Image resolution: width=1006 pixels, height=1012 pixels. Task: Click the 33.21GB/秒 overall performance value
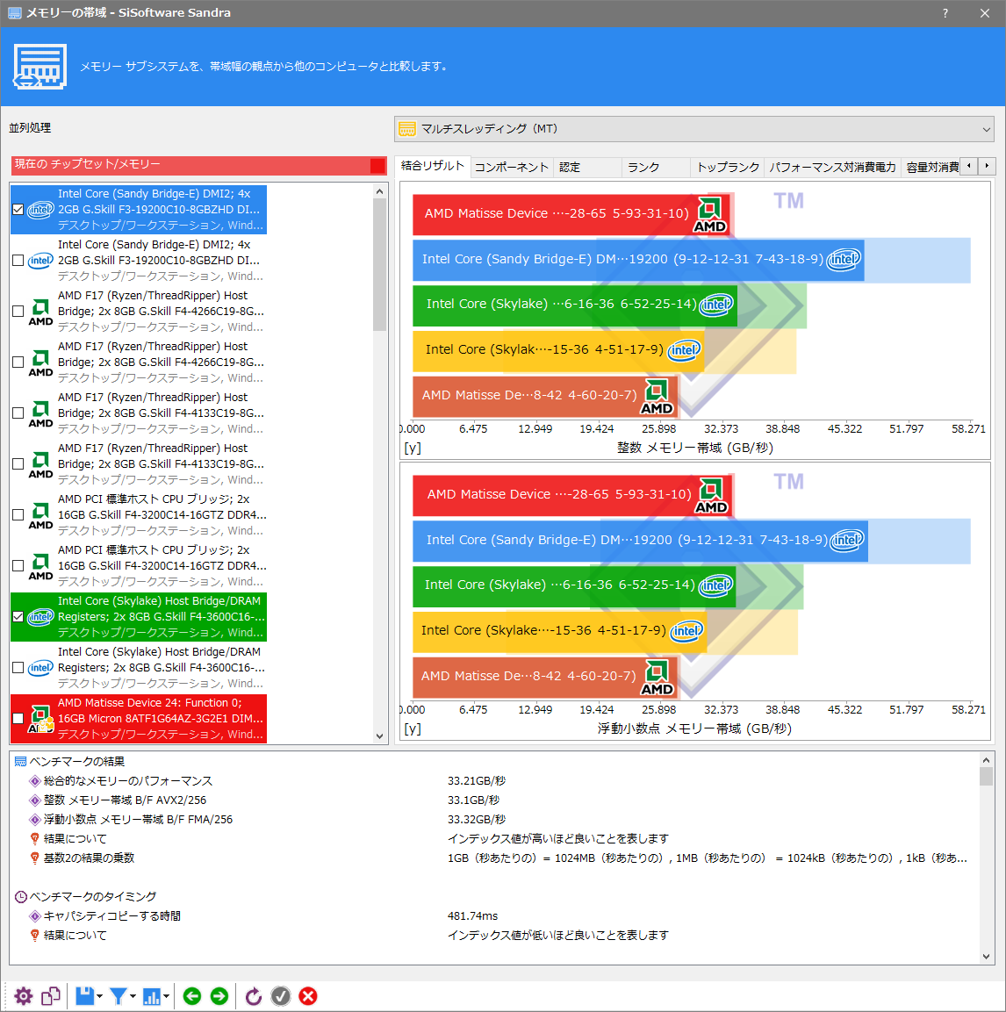[477, 781]
